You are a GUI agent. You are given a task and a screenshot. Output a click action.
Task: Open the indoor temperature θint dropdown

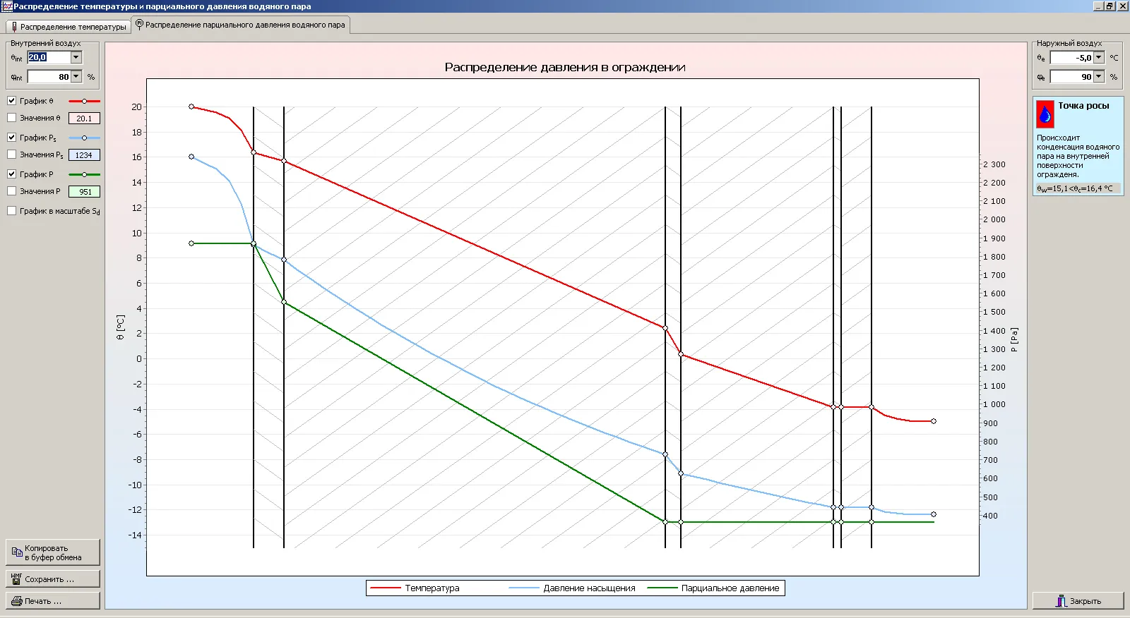click(x=76, y=57)
